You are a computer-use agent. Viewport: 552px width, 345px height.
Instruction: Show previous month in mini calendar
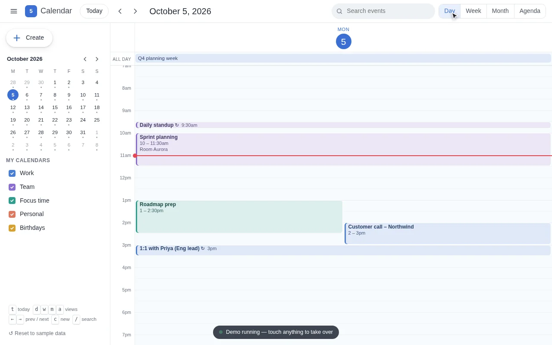(85, 59)
